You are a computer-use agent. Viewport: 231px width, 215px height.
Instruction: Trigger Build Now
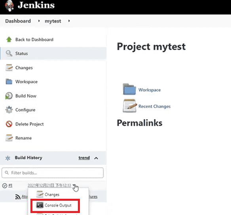pyautogui.click(x=26, y=96)
